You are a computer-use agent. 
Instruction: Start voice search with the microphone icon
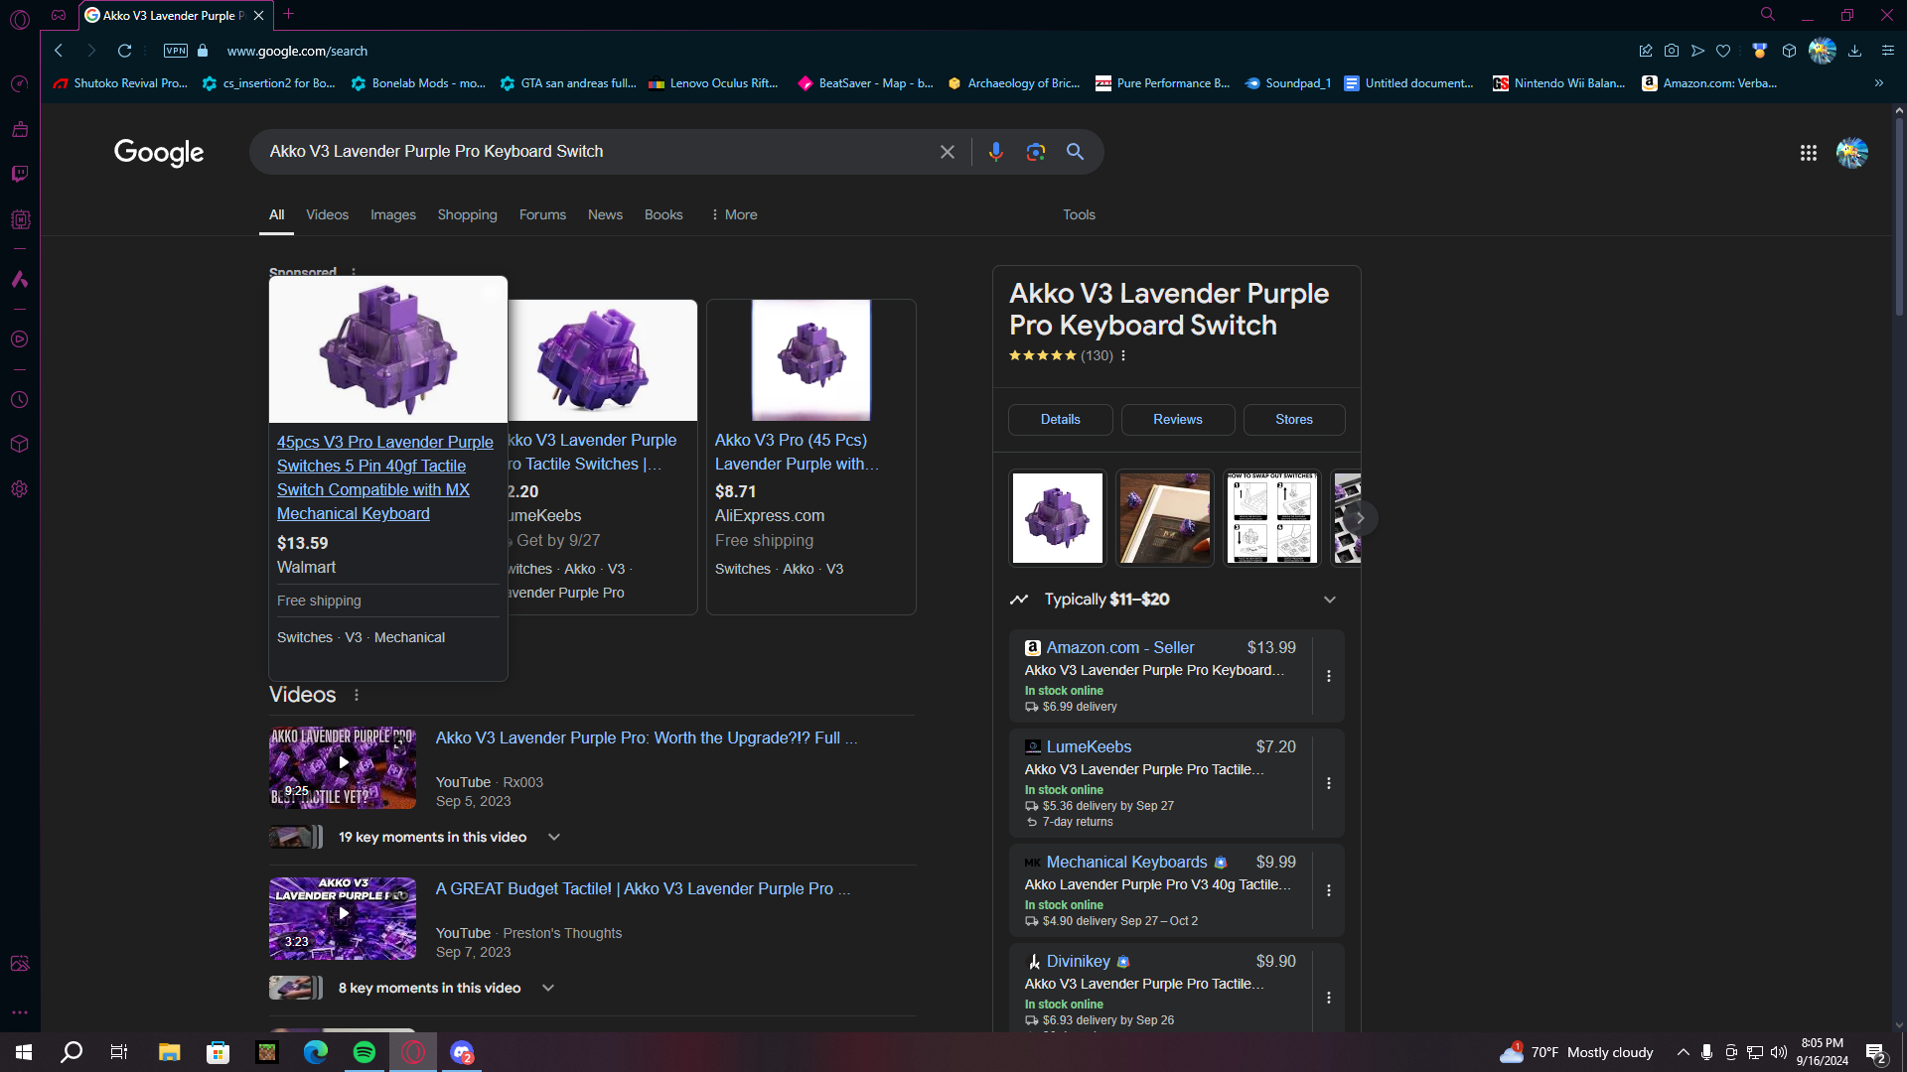tap(995, 152)
